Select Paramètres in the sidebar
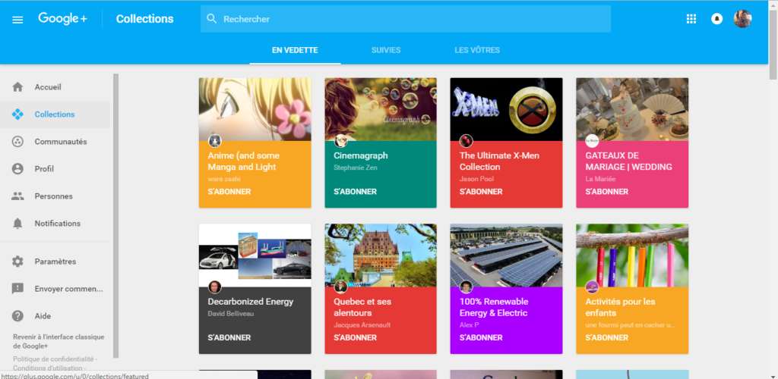 click(x=55, y=262)
